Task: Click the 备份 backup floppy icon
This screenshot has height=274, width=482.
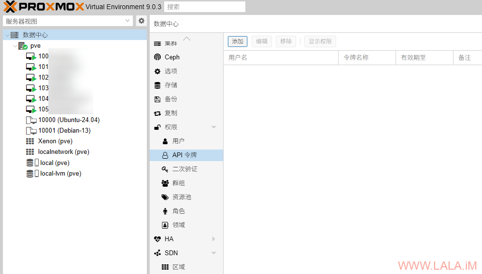Action: pos(157,99)
